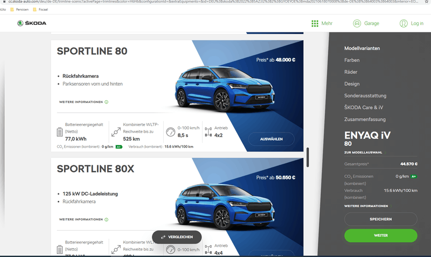Click the drivetrain icon in the Sportline 80 specs

pyautogui.click(x=208, y=132)
